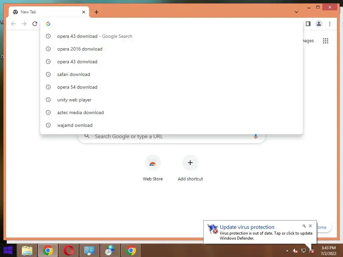Open the profile avatar menu
Image resolution: width=343 pixels, height=257 pixels.
click(319, 24)
